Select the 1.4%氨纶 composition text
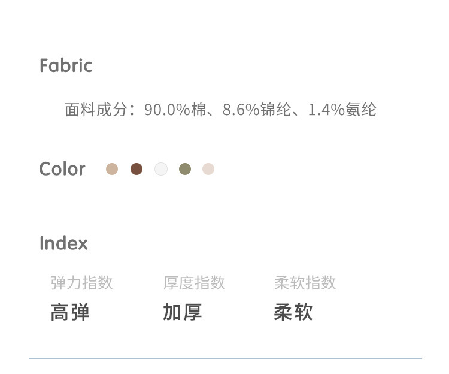Image resolution: width=449 pixels, height=374 pixels. [x=342, y=110]
